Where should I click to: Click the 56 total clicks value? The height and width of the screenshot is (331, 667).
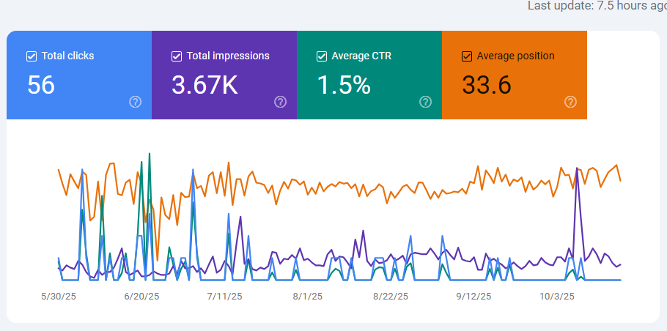click(x=41, y=85)
